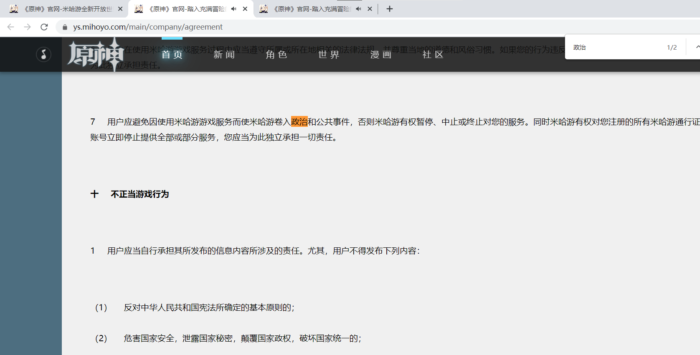Open the 漫画 navigation item
The image size is (700, 355).
[x=381, y=55]
